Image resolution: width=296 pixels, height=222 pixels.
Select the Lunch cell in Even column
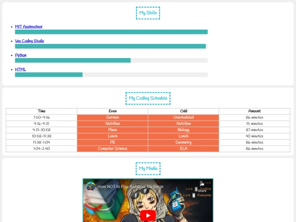(x=112, y=136)
